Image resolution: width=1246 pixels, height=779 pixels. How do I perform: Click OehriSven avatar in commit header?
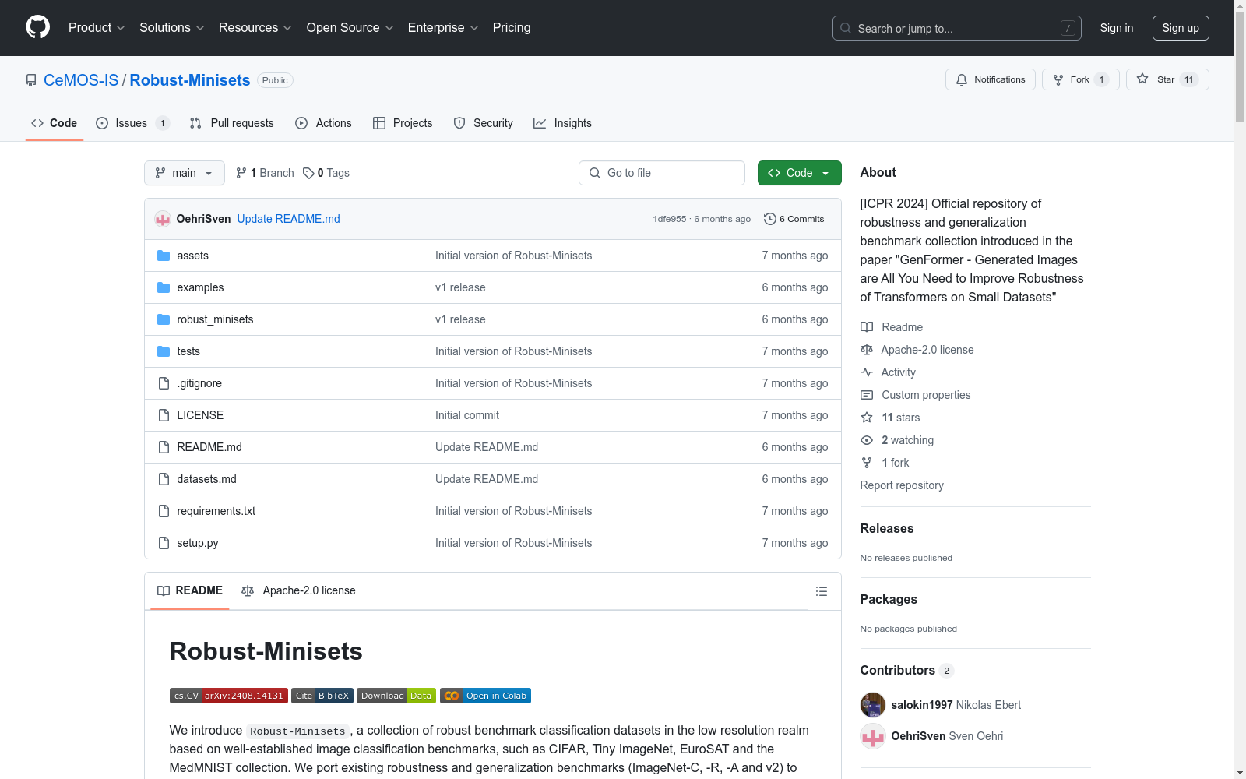(x=163, y=219)
